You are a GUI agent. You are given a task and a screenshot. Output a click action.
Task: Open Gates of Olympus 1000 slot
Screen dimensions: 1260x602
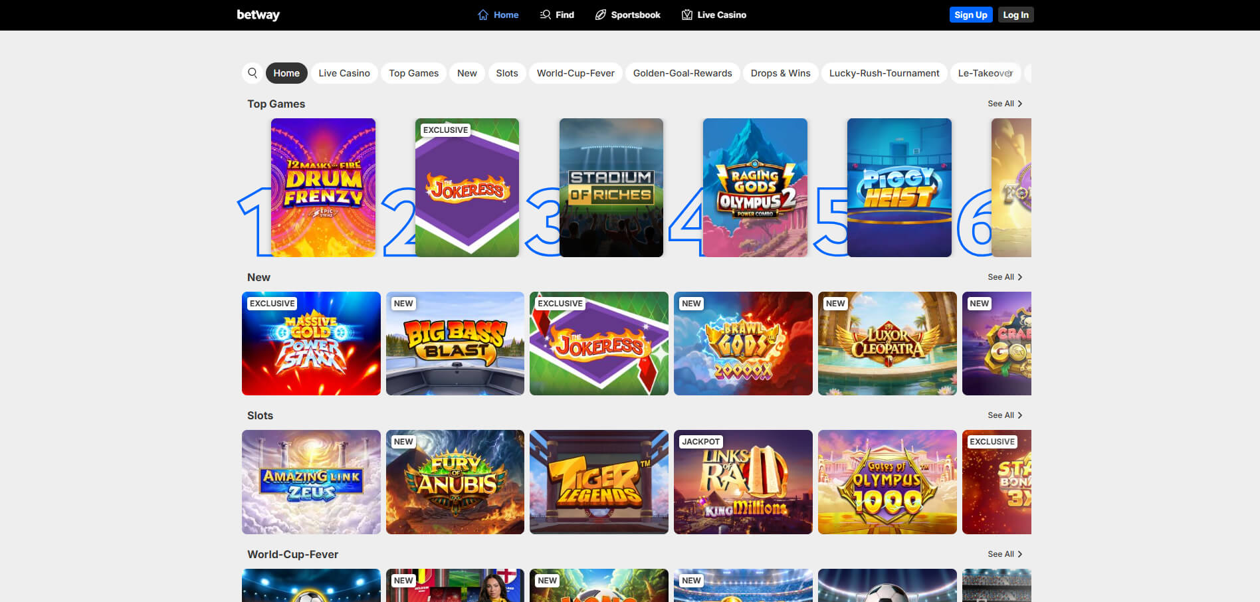887,482
